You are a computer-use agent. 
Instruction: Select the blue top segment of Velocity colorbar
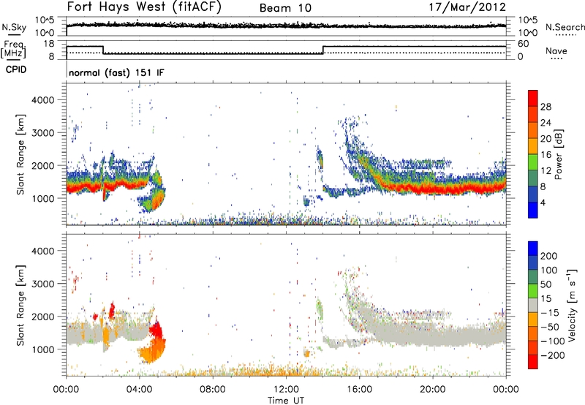click(533, 249)
